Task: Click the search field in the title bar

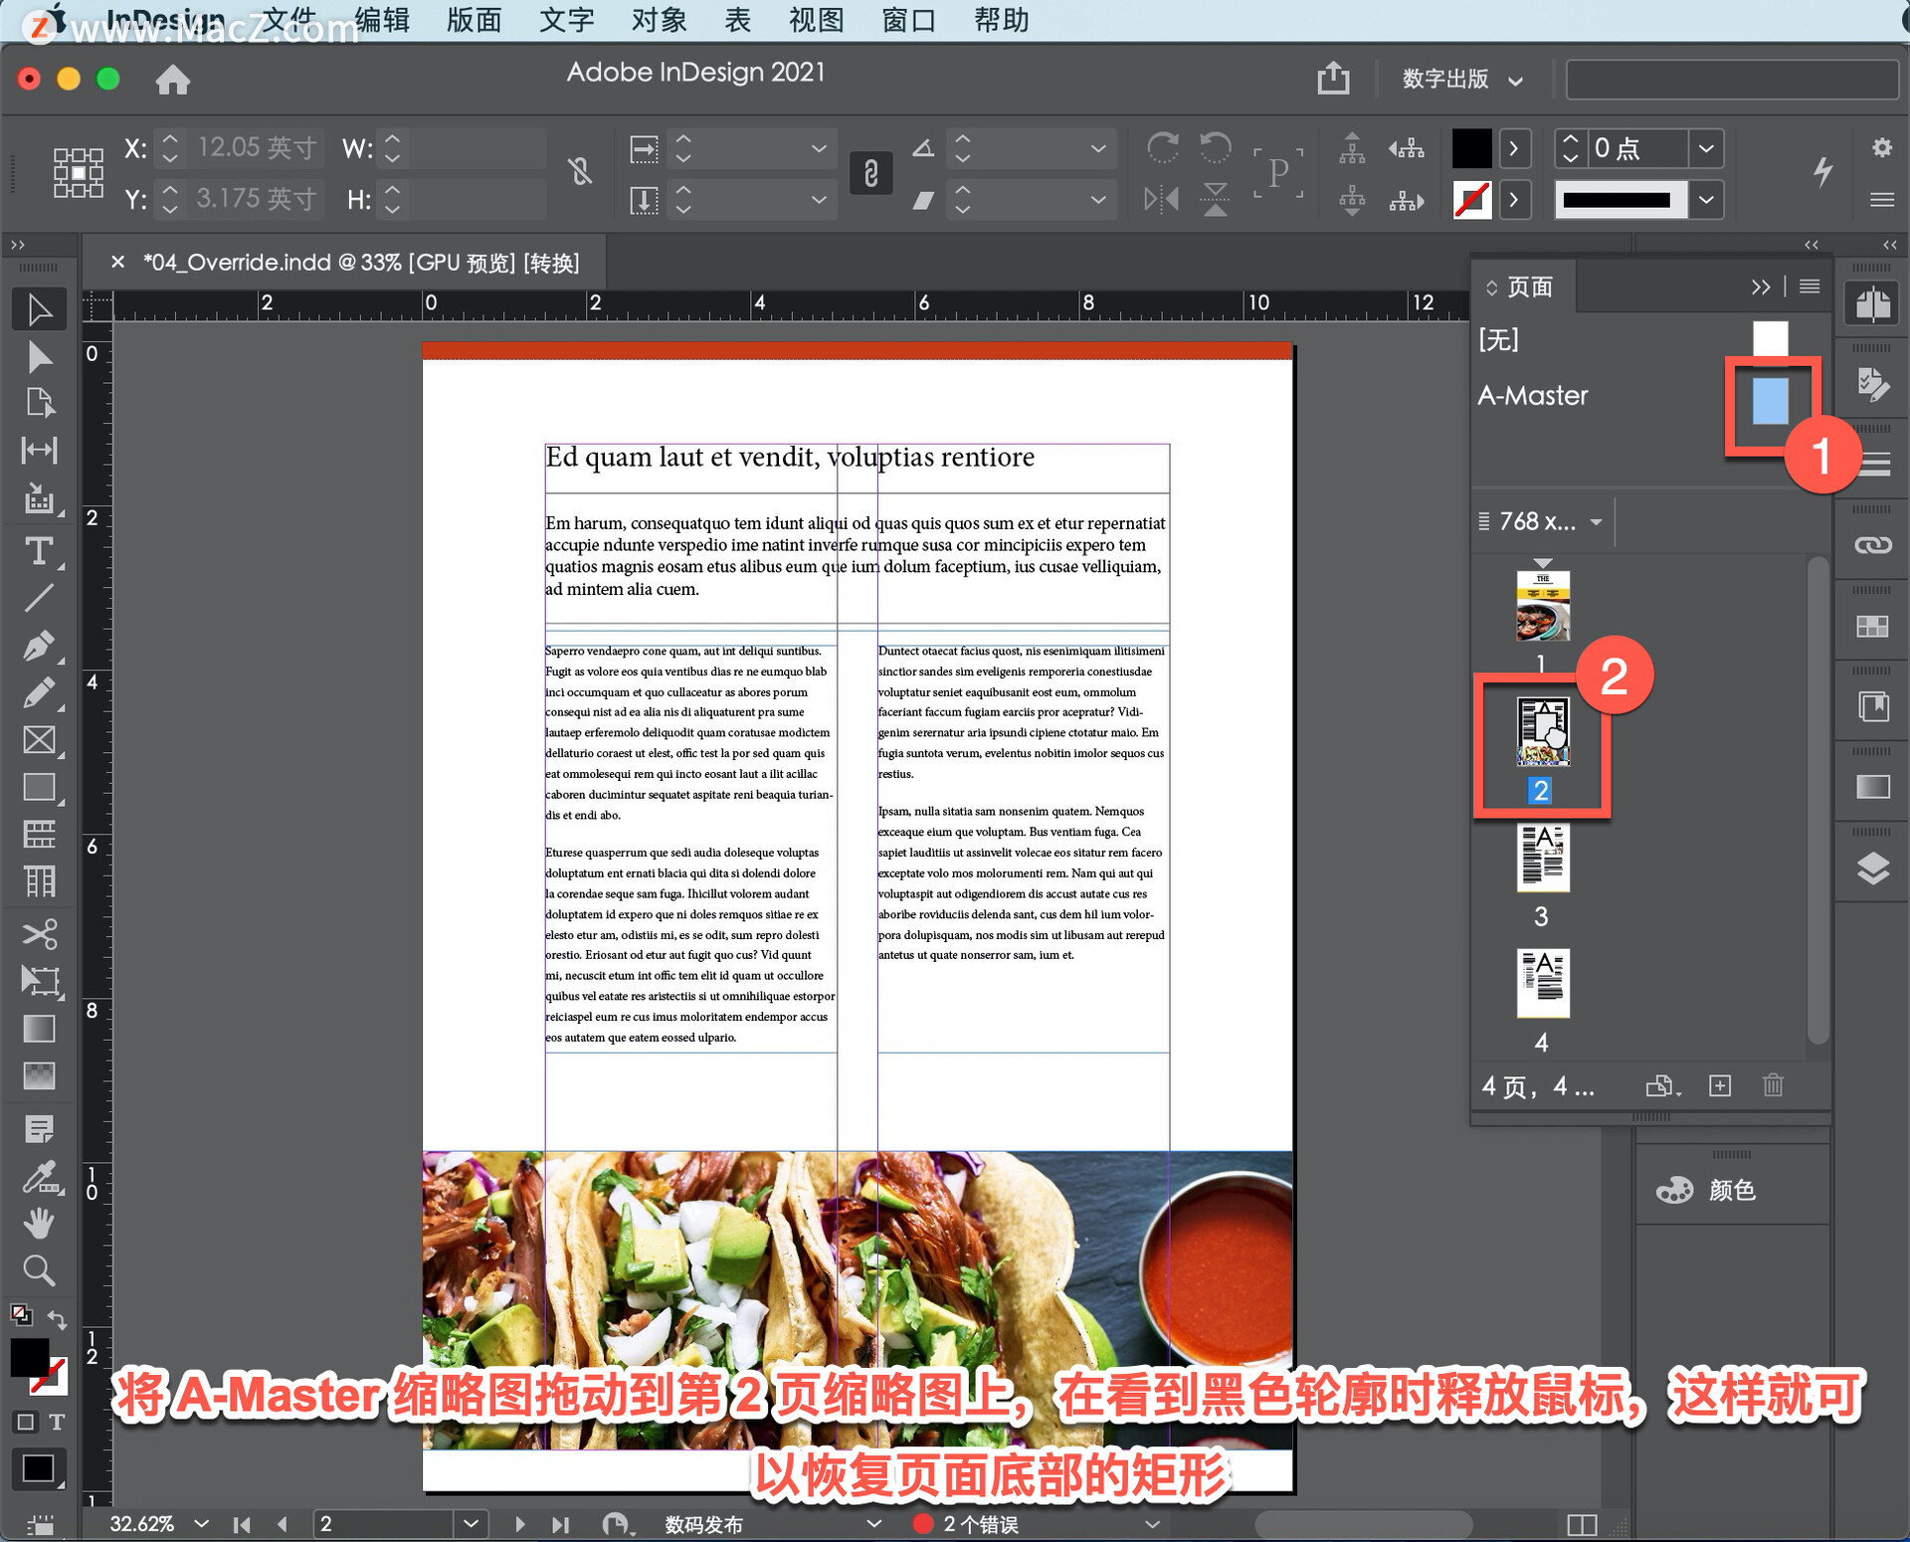Action: tap(1732, 80)
